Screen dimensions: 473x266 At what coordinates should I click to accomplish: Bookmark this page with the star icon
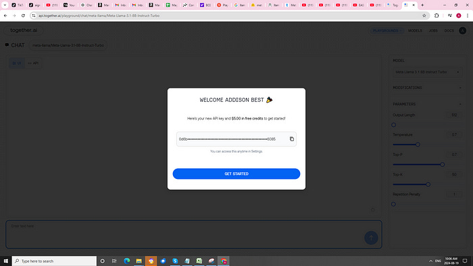tap(424, 16)
